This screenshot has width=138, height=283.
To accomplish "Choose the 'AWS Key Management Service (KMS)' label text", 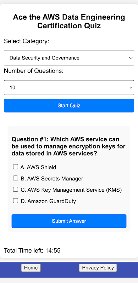I will tap(74, 190).
